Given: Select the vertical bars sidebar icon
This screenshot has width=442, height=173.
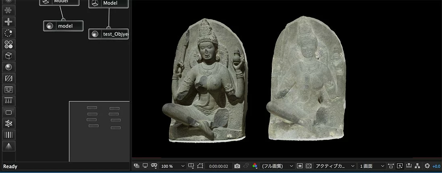Looking at the screenshot, I should [x=8, y=135].
